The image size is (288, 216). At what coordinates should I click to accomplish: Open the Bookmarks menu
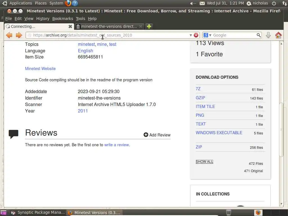[x=62, y=19]
